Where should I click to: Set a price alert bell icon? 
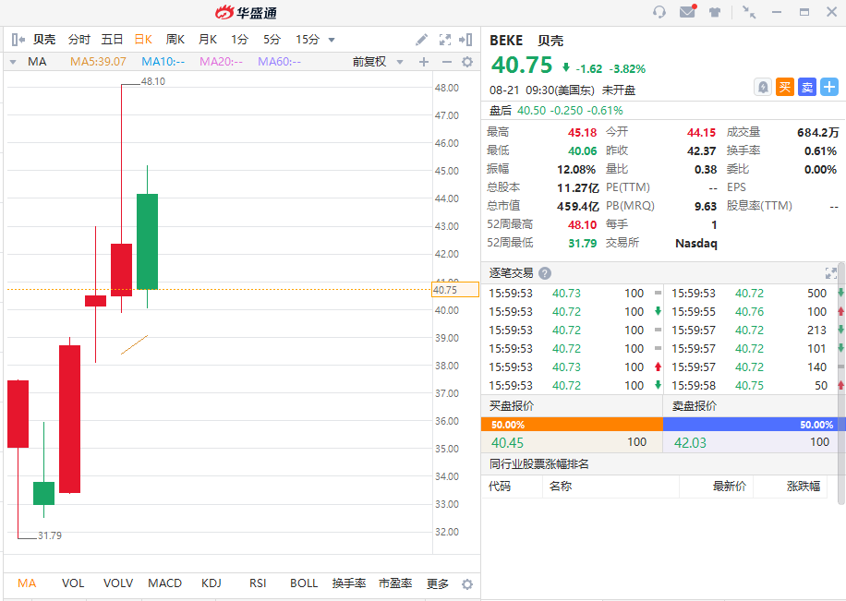(762, 87)
